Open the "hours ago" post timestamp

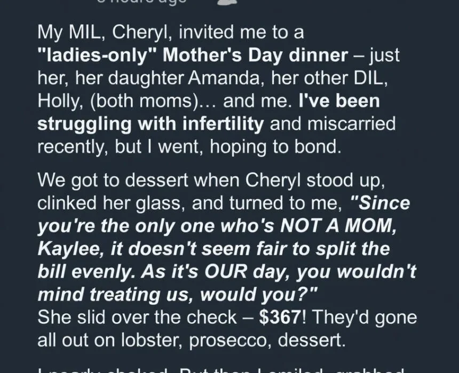[x=142, y=2]
